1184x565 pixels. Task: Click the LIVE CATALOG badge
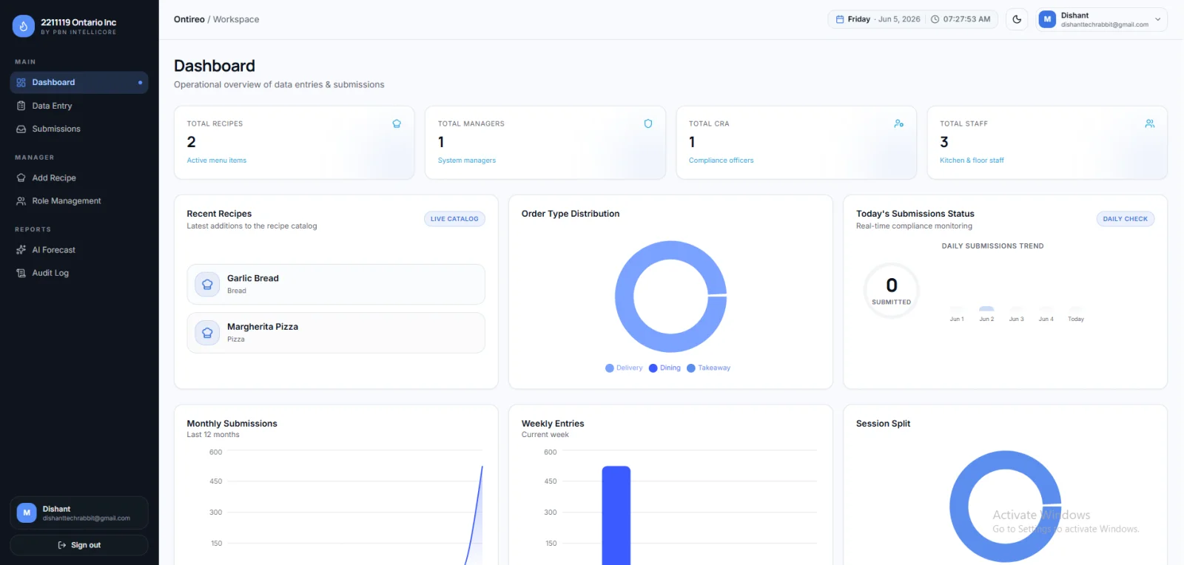pyautogui.click(x=454, y=219)
